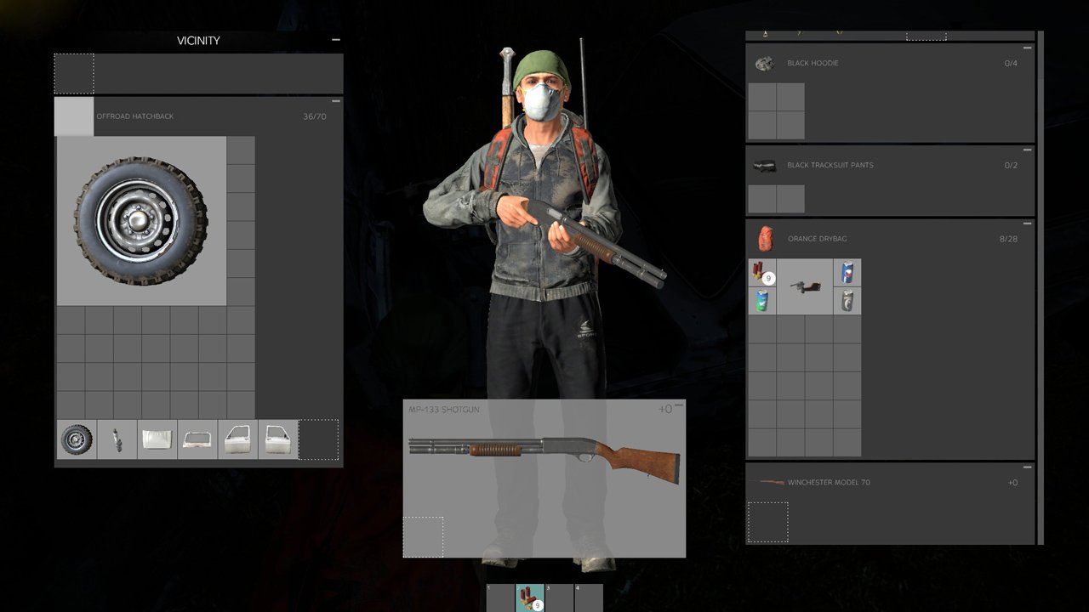
Task: Click the empty Winchester attachment slot
Action: coord(767,522)
